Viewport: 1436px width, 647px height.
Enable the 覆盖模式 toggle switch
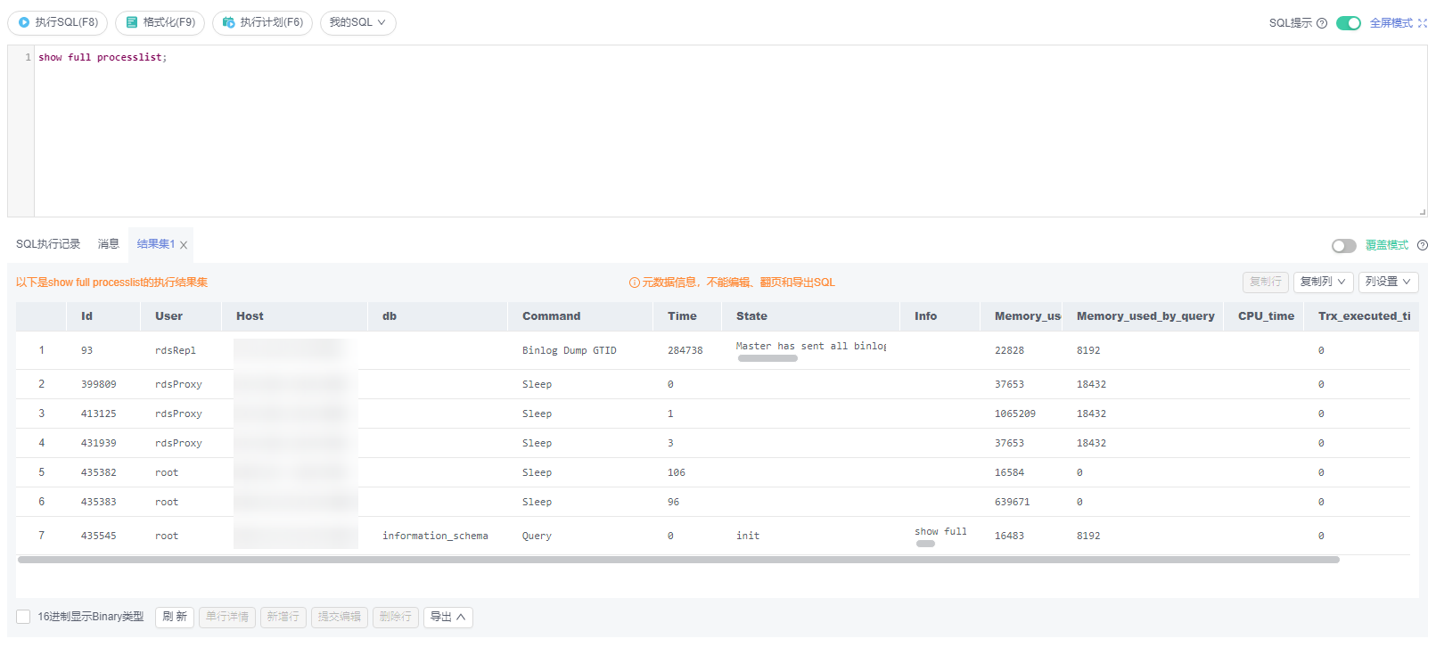coord(1343,246)
